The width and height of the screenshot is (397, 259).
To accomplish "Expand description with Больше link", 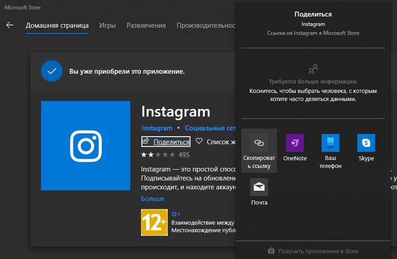I will pos(153,199).
